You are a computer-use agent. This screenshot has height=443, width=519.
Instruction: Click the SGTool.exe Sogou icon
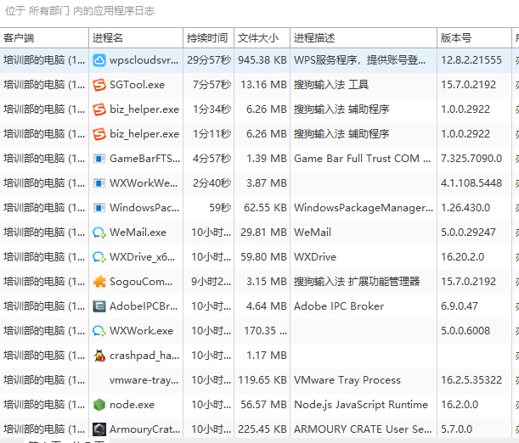coord(99,85)
